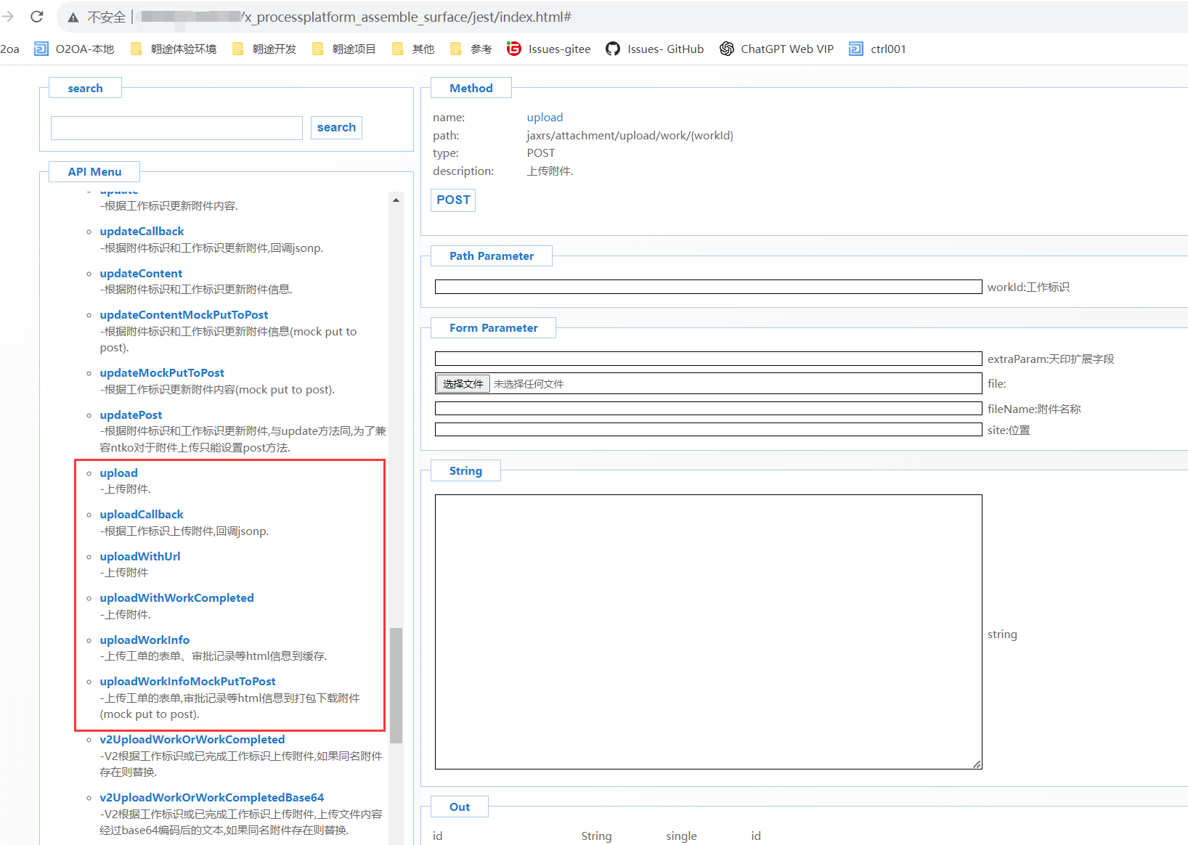Click the insecure-site warning triangle icon
Screen dimensions: 1188x845
(73, 17)
